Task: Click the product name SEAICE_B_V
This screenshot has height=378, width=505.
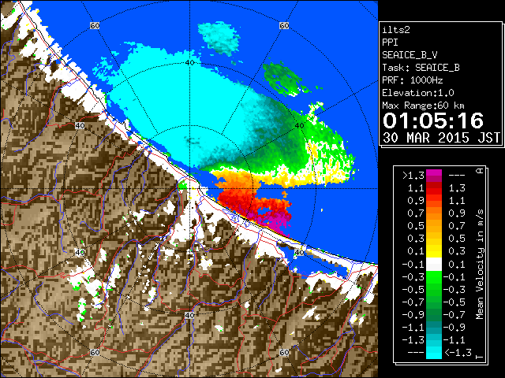Action: coord(410,55)
